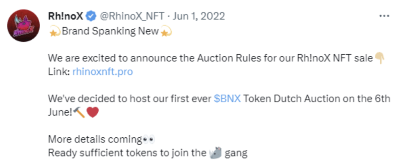Viewport: 411px width, 167px height.
Task: Click the pointing-down hand emoji
Action: coord(380,58)
